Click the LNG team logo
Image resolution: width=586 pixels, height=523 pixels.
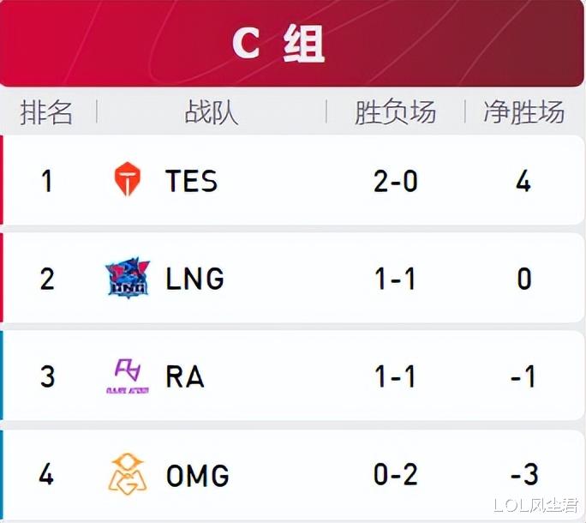coord(128,278)
